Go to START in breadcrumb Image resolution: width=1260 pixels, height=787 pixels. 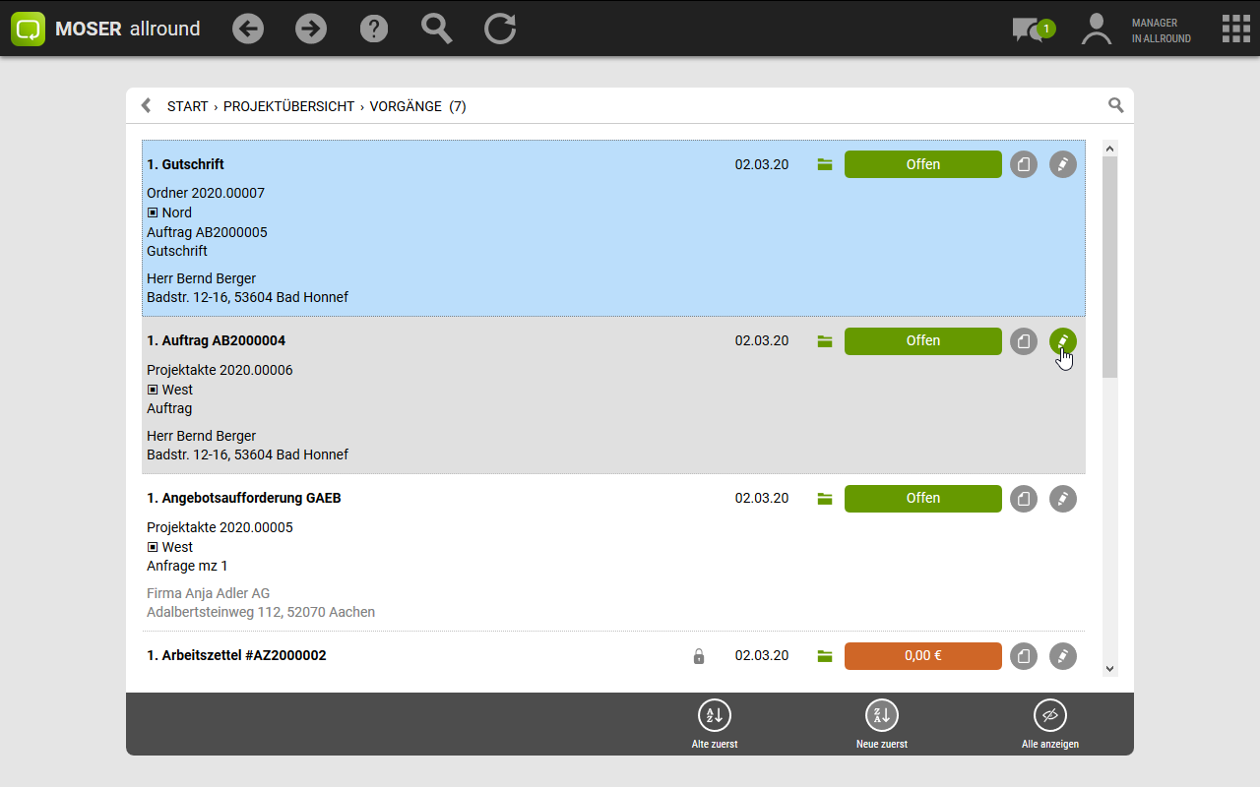[x=187, y=106]
